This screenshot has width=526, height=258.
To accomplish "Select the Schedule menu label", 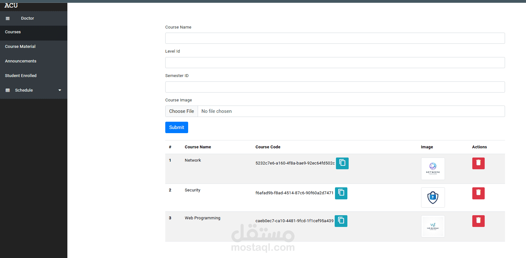I will [24, 90].
